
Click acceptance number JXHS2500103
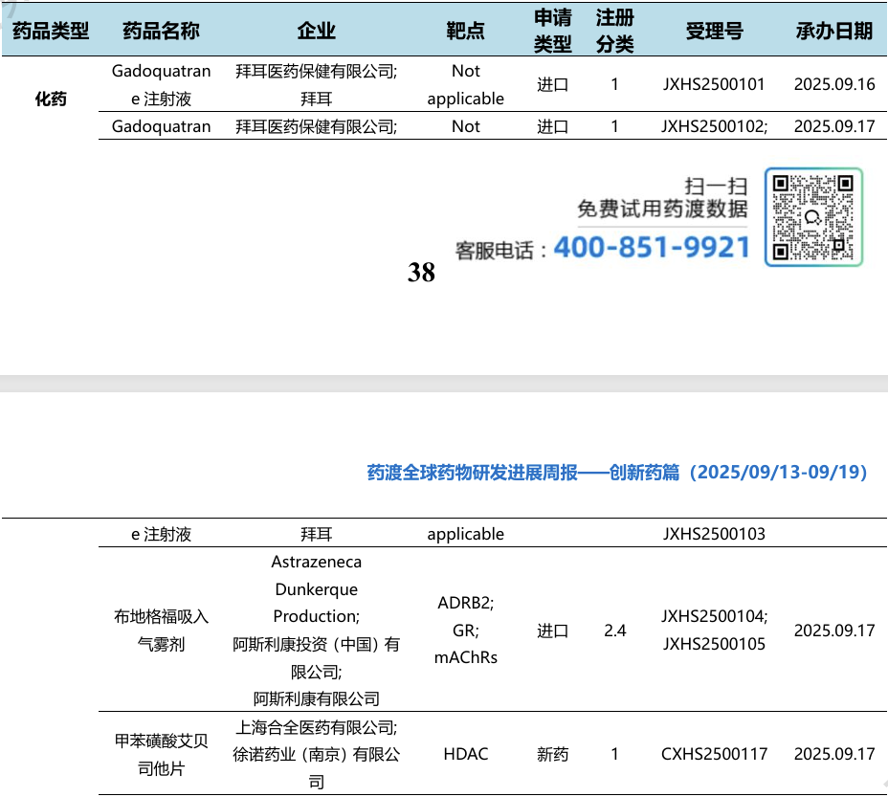pos(714,534)
